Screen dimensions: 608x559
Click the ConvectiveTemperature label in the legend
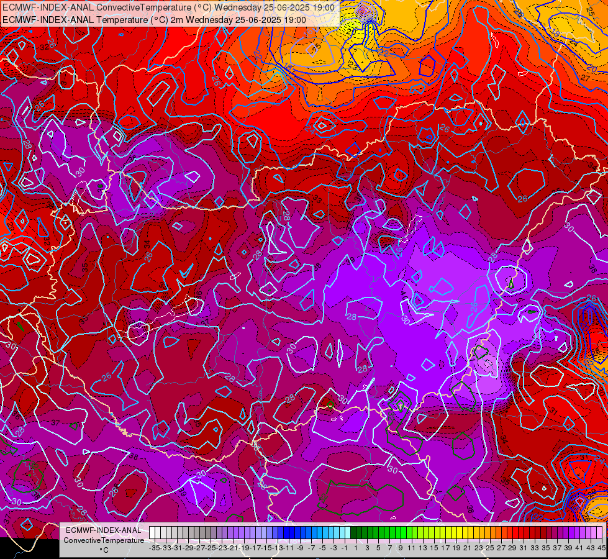pos(104,540)
